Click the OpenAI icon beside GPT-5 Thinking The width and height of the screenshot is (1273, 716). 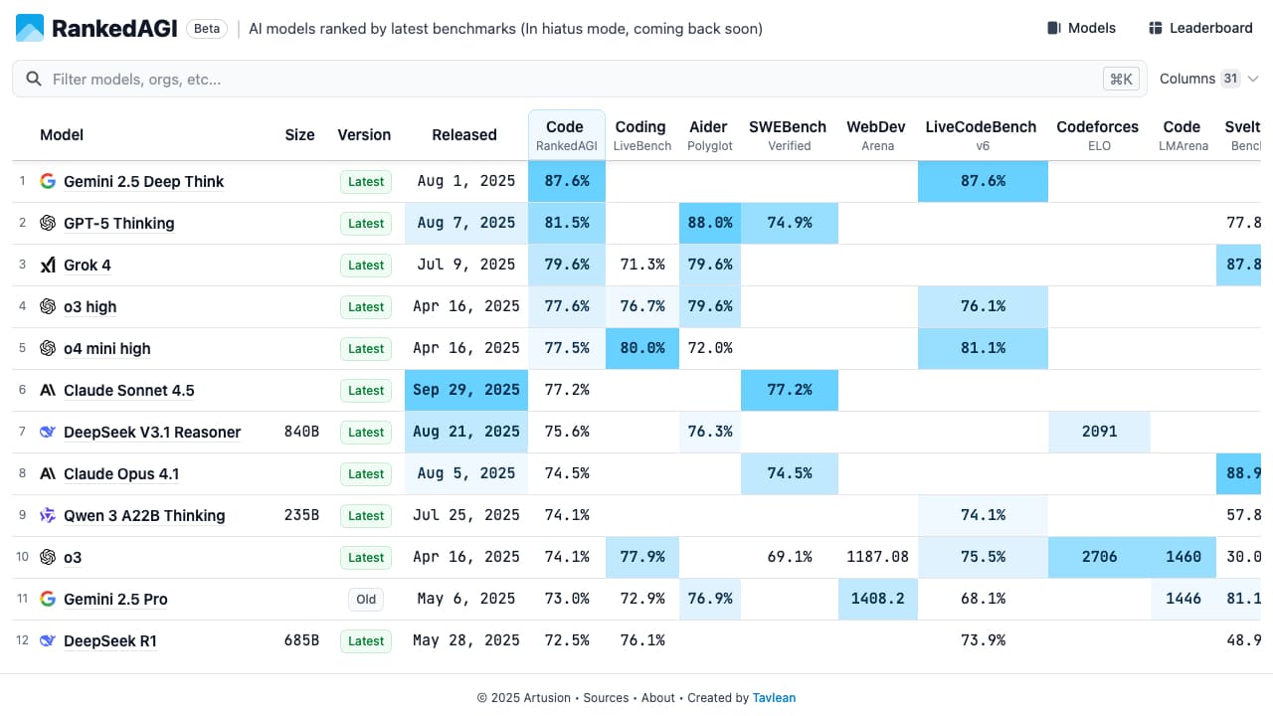[48, 223]
